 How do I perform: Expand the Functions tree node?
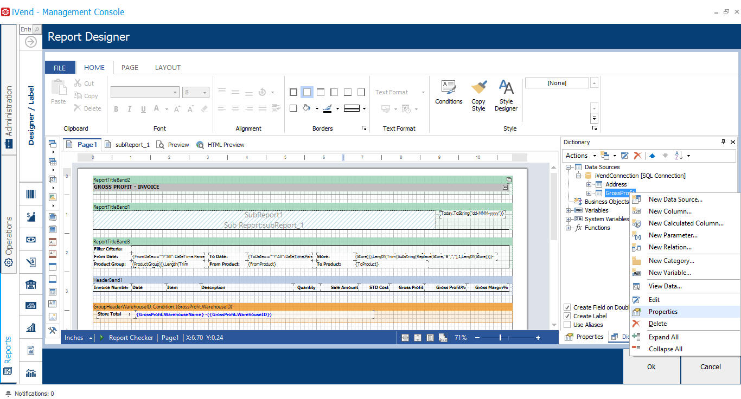pyautogui.click(x=568, y=228)
